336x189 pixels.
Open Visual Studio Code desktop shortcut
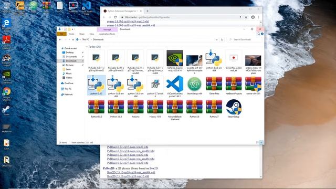(x=87, y=8)
